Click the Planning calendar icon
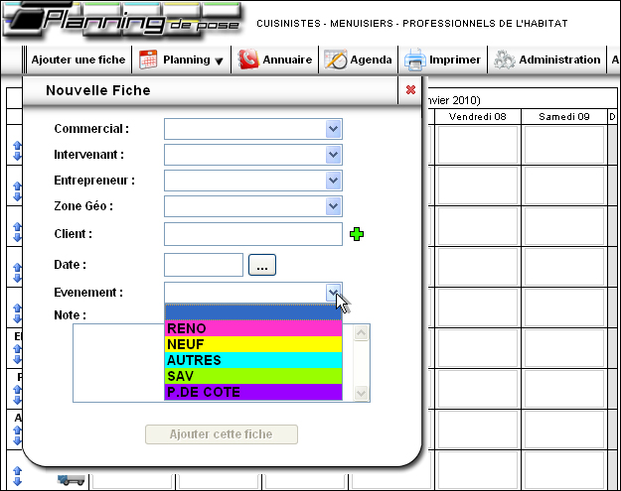Image resolution: width=621 pixels, height=491 pixels. pos(148,60)
